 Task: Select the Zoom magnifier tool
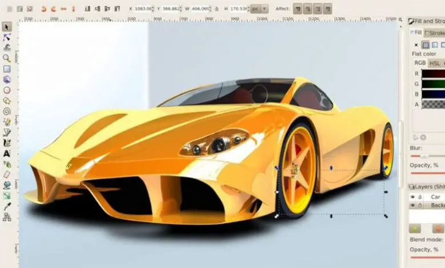pos(6,58)
